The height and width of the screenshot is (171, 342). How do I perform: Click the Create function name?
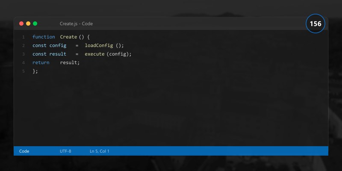point(68,37)
